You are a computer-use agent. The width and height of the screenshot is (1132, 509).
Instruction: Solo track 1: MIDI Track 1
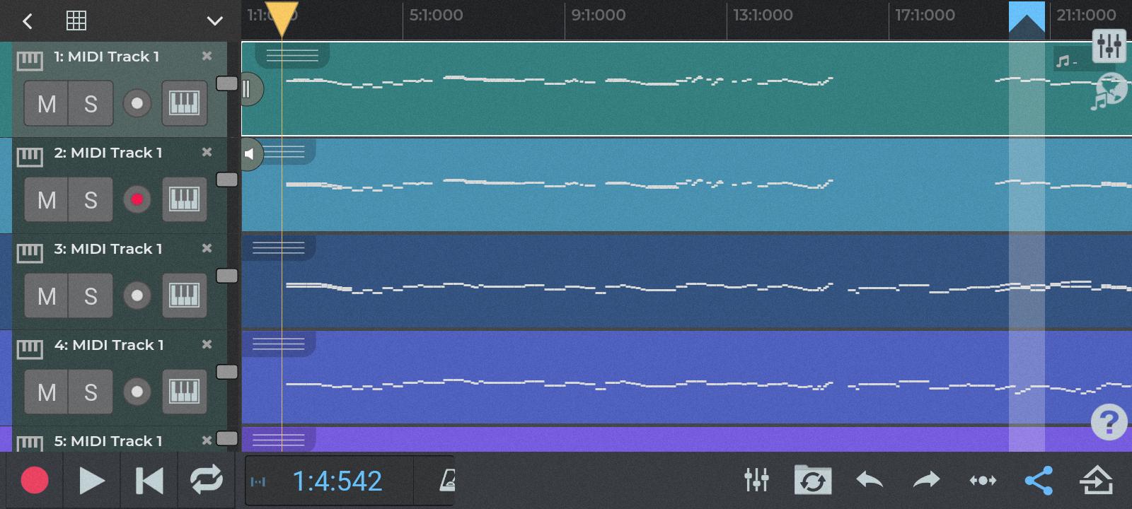[91, 103]
